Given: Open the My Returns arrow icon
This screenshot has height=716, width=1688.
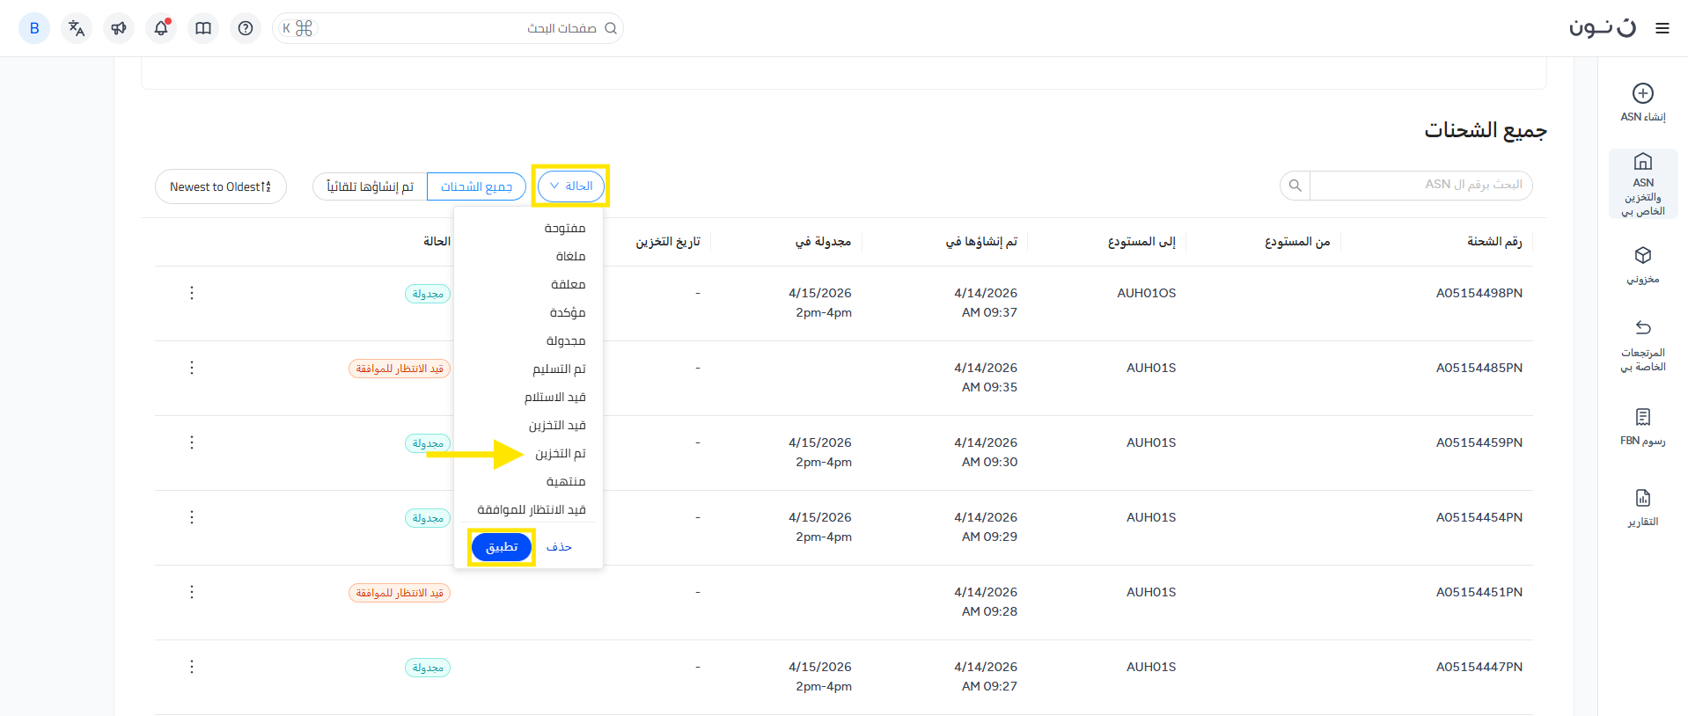Looking at the screenshot, I should click(x=1642, y=328).
